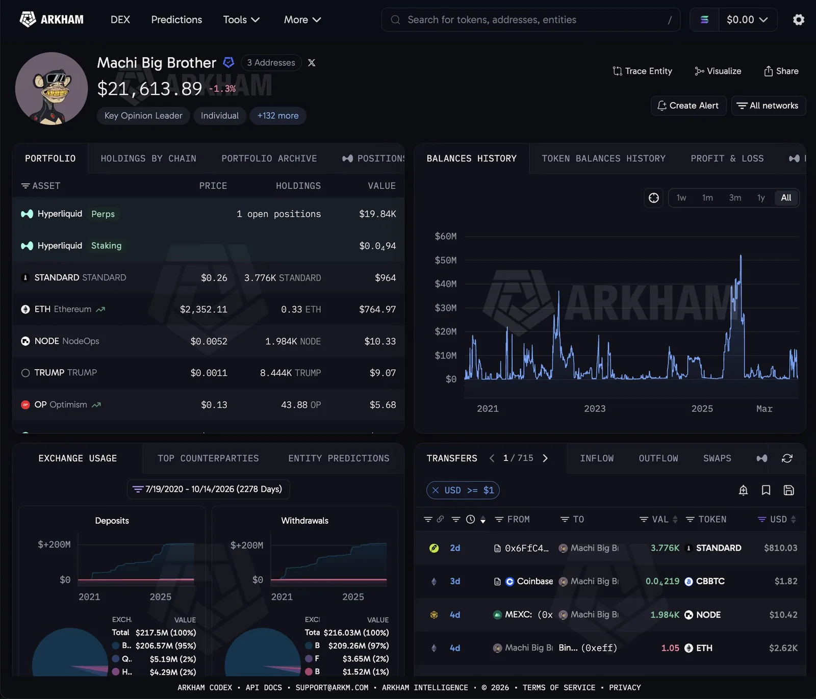Click Machi Big Brother's avatar image

(x=52, y=88)
